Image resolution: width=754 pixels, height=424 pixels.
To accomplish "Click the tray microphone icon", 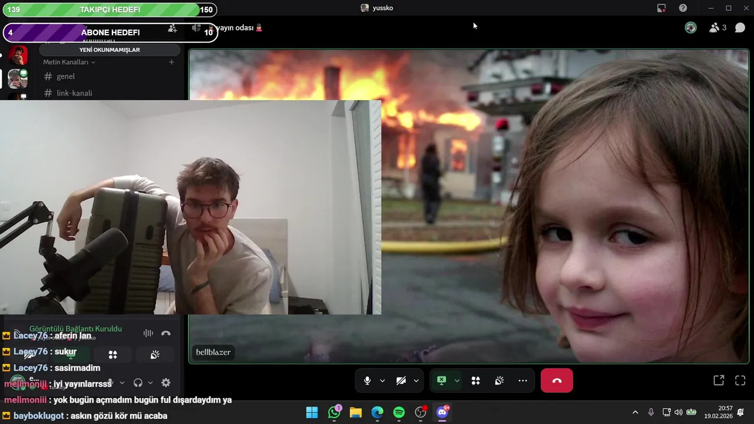I will click(x=651, y=412).
